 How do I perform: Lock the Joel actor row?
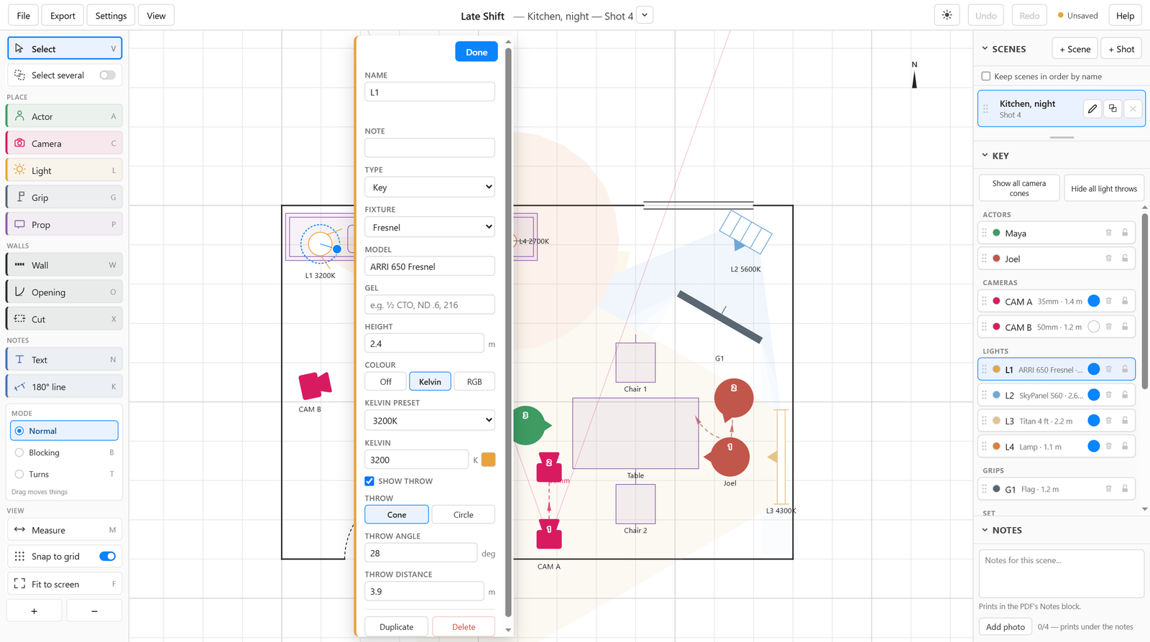(x=1125, y=259)
